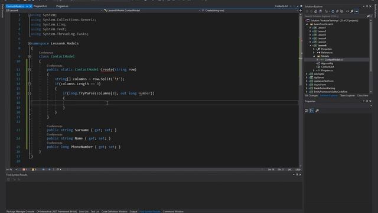
Task: Open the Output tab
Action: [133, 212]
